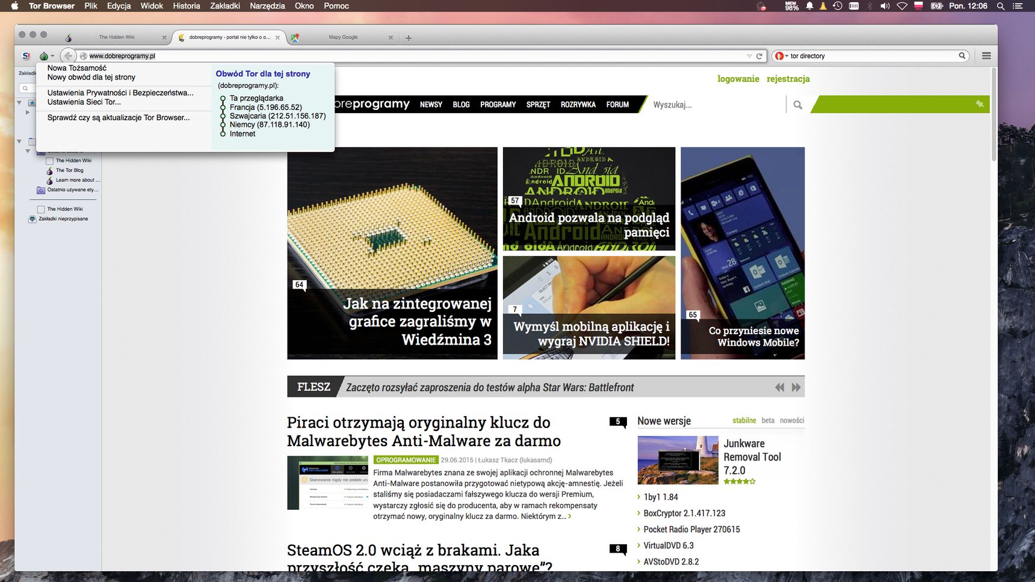Click the NoScript S! toolbar icon

point(26,56)
